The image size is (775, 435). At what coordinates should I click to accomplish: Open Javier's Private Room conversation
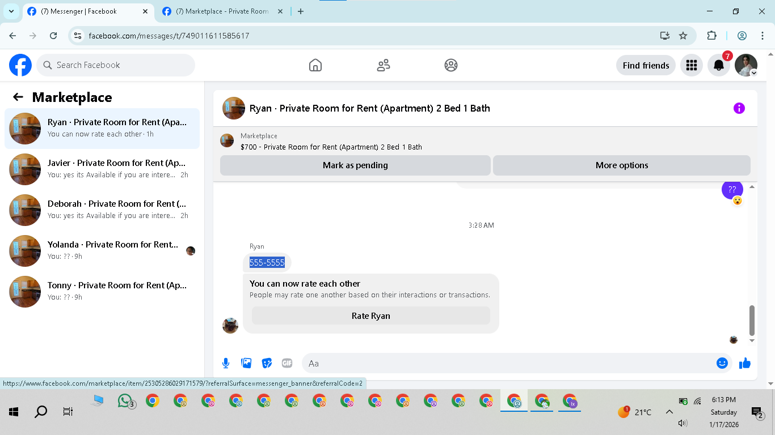tap(102, 169)
